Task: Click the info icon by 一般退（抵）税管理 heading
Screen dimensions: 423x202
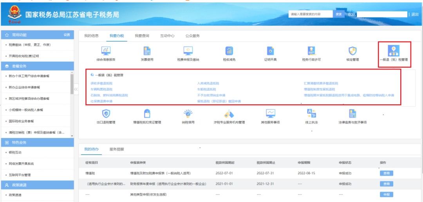Action: tap(92, 75)
